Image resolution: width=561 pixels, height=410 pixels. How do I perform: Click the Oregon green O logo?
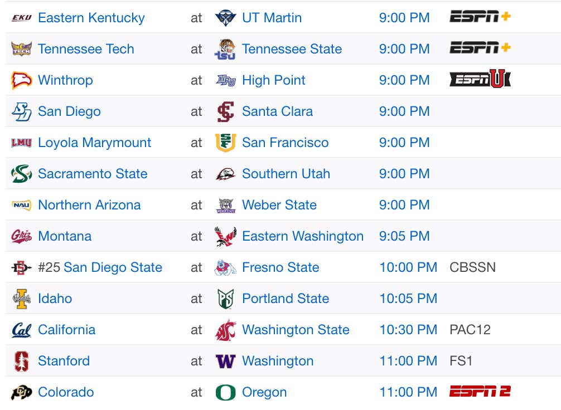pyautogui.click(x=225, y=392)
